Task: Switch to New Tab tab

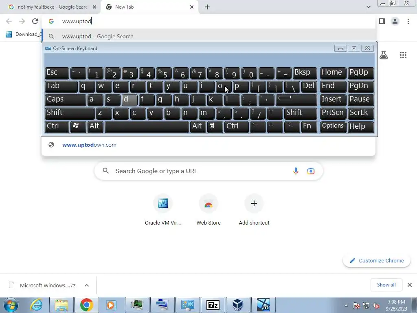Action: [x=149, y=7]
